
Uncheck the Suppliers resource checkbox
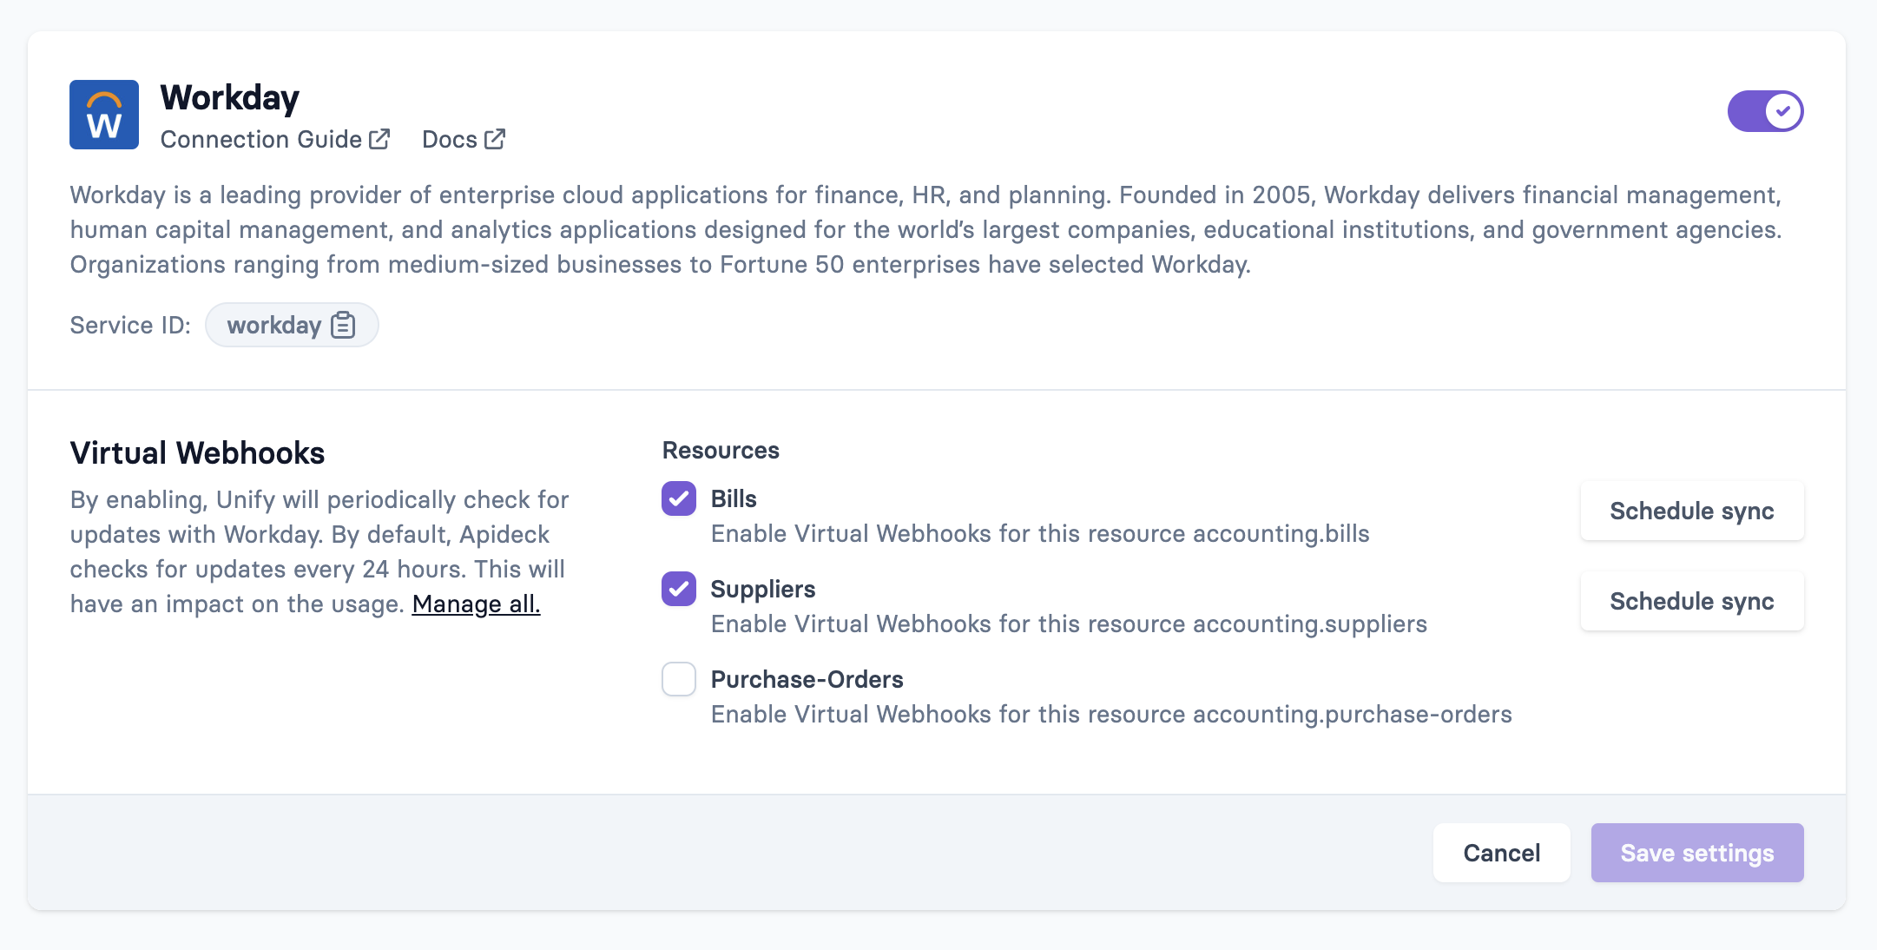679,589
